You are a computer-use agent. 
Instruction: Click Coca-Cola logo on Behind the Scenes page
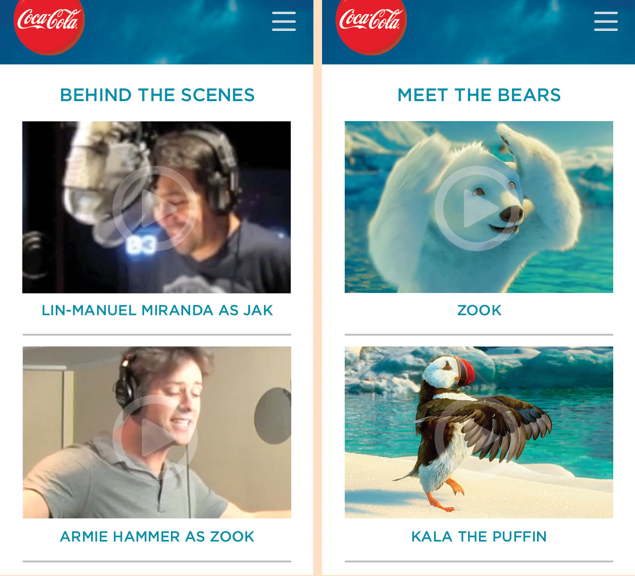click(x=49, y=25)
